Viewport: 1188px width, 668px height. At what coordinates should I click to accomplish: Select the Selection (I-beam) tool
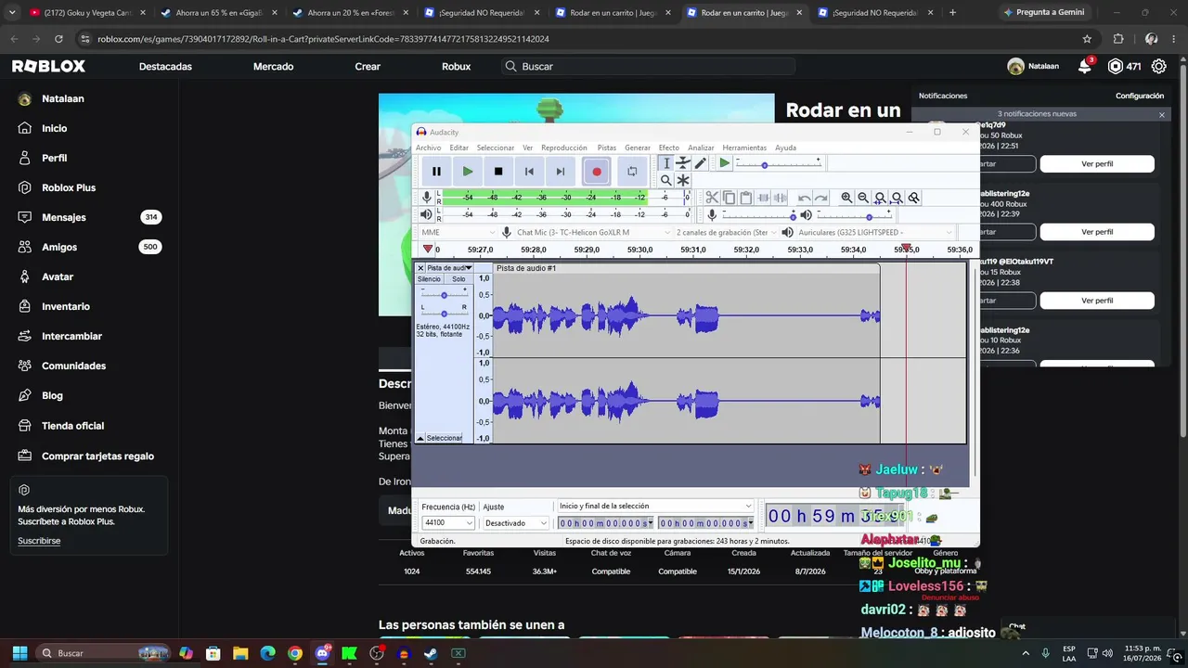pyautogui.click(x=665, y=163)
